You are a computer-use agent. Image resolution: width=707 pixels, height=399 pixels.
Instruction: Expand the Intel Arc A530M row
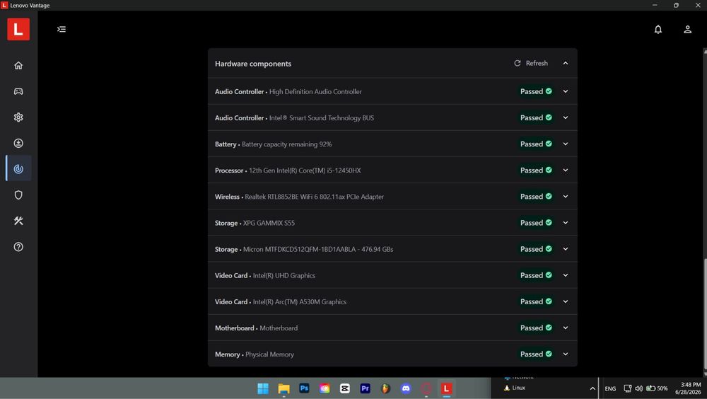click(x=566, y=301)
